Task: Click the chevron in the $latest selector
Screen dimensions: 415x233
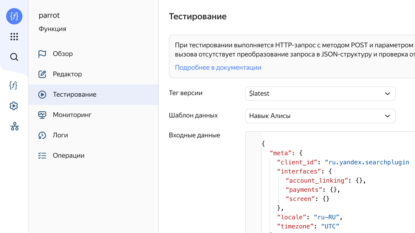Action: [388, 94]
